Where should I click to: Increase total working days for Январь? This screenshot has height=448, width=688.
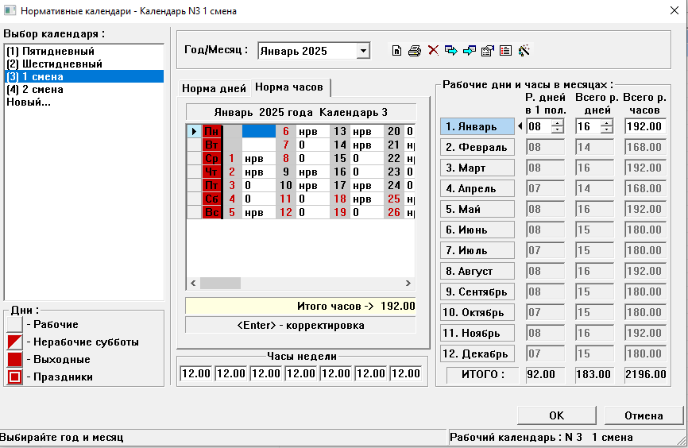(606, 123)
